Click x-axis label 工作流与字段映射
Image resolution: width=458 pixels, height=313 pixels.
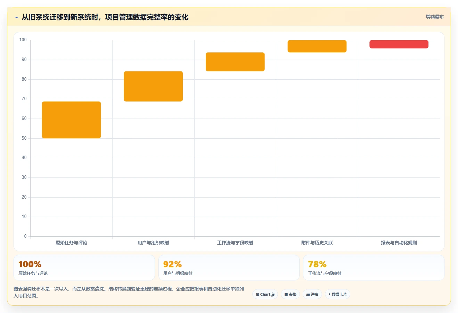(235, 243)
